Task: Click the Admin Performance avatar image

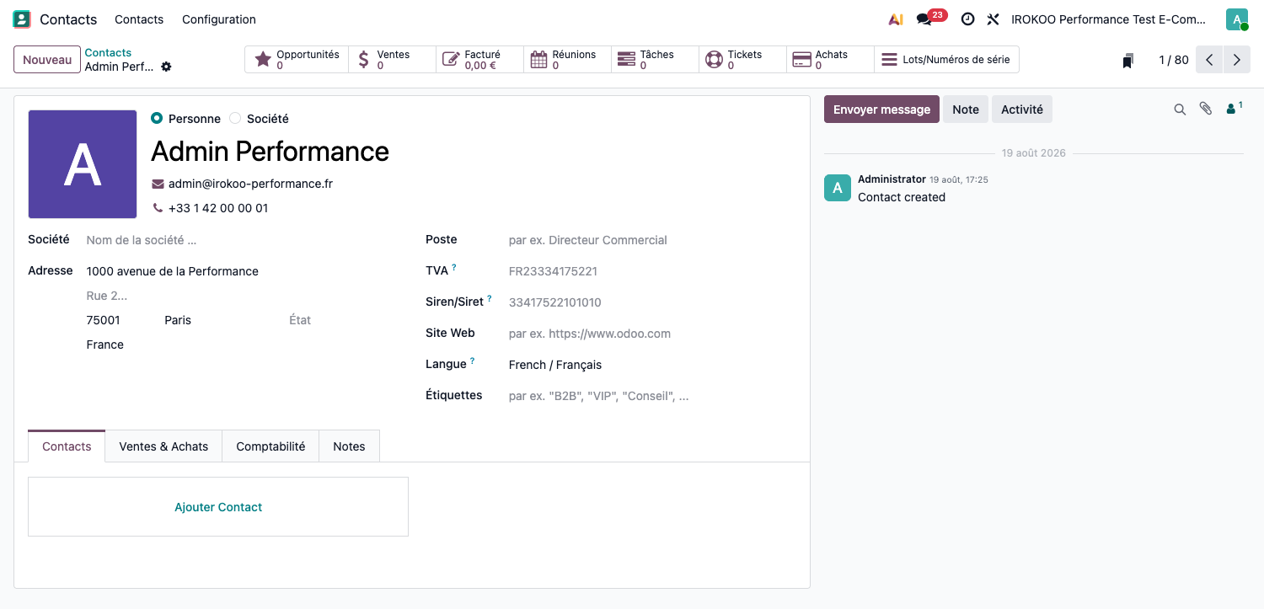Action: click(83, 164)
